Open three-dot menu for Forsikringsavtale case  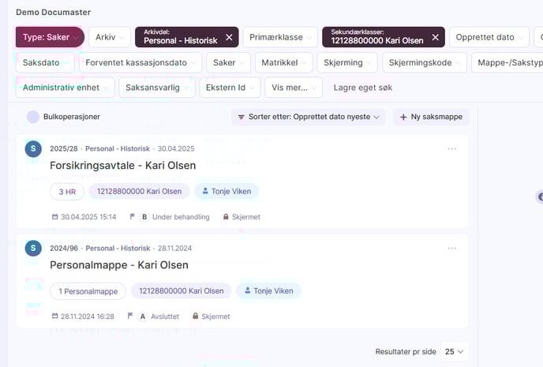451,148
